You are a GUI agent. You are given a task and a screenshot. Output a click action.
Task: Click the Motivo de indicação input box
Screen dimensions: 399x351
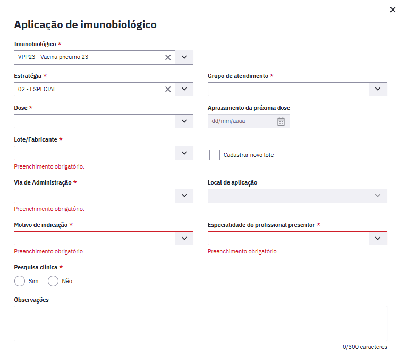pos(95,239)
